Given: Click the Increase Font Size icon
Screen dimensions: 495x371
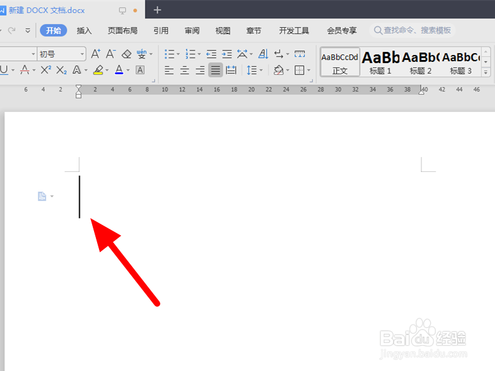Looking at the screenshot, I should point(96,54).
